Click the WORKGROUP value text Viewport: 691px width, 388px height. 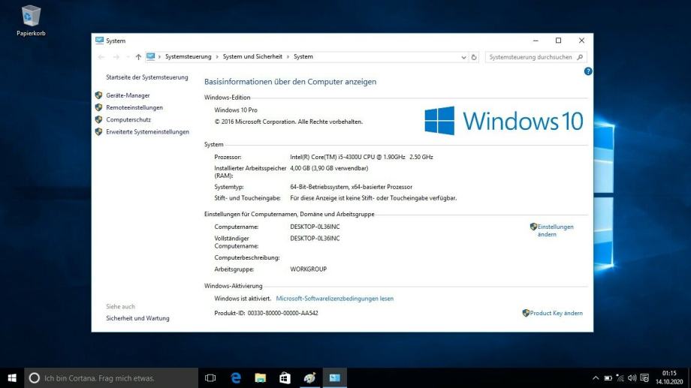[x=308, y=269]
